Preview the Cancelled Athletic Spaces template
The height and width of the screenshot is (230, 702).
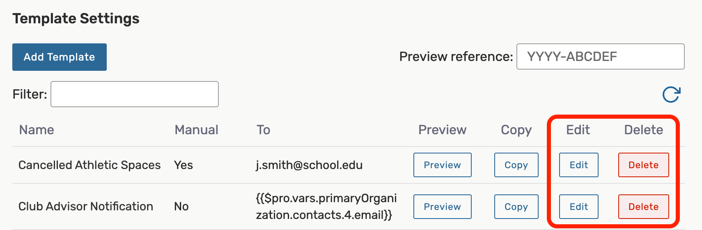point(442,165)
